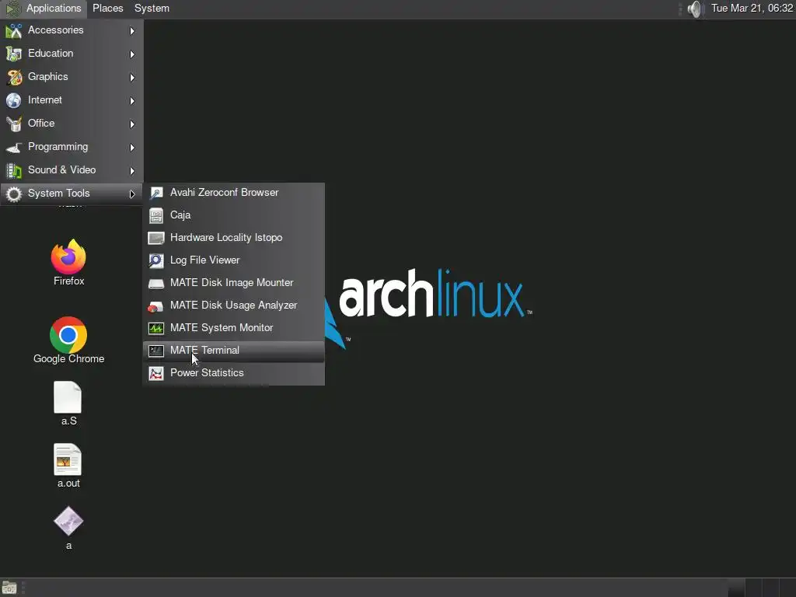Click the Caja file cabinet icon
This screenshot has height=597, width=796.
pos(155,216)
